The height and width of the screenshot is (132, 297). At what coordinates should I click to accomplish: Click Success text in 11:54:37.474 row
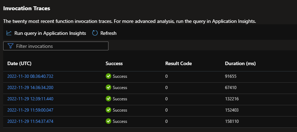(120, 121)
